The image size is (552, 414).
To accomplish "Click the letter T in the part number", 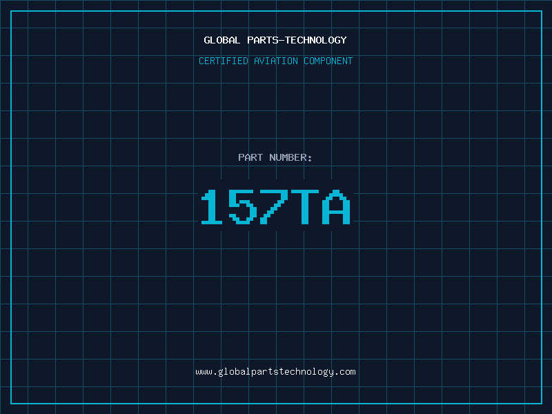I will [305, 207].
